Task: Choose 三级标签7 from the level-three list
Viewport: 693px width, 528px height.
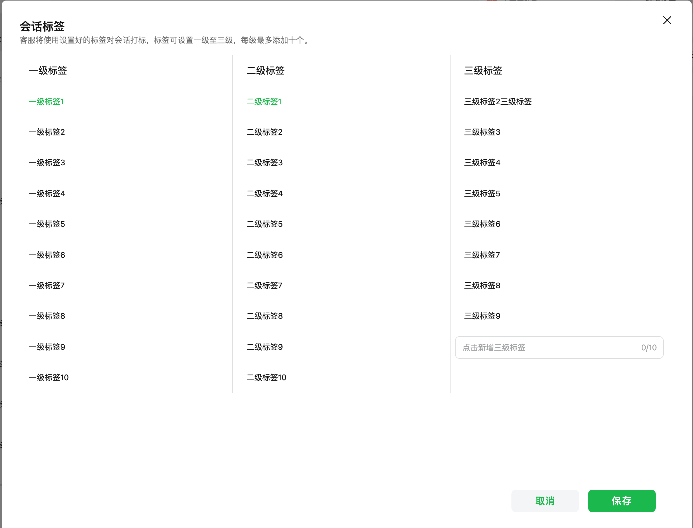Action: point(482,255)
